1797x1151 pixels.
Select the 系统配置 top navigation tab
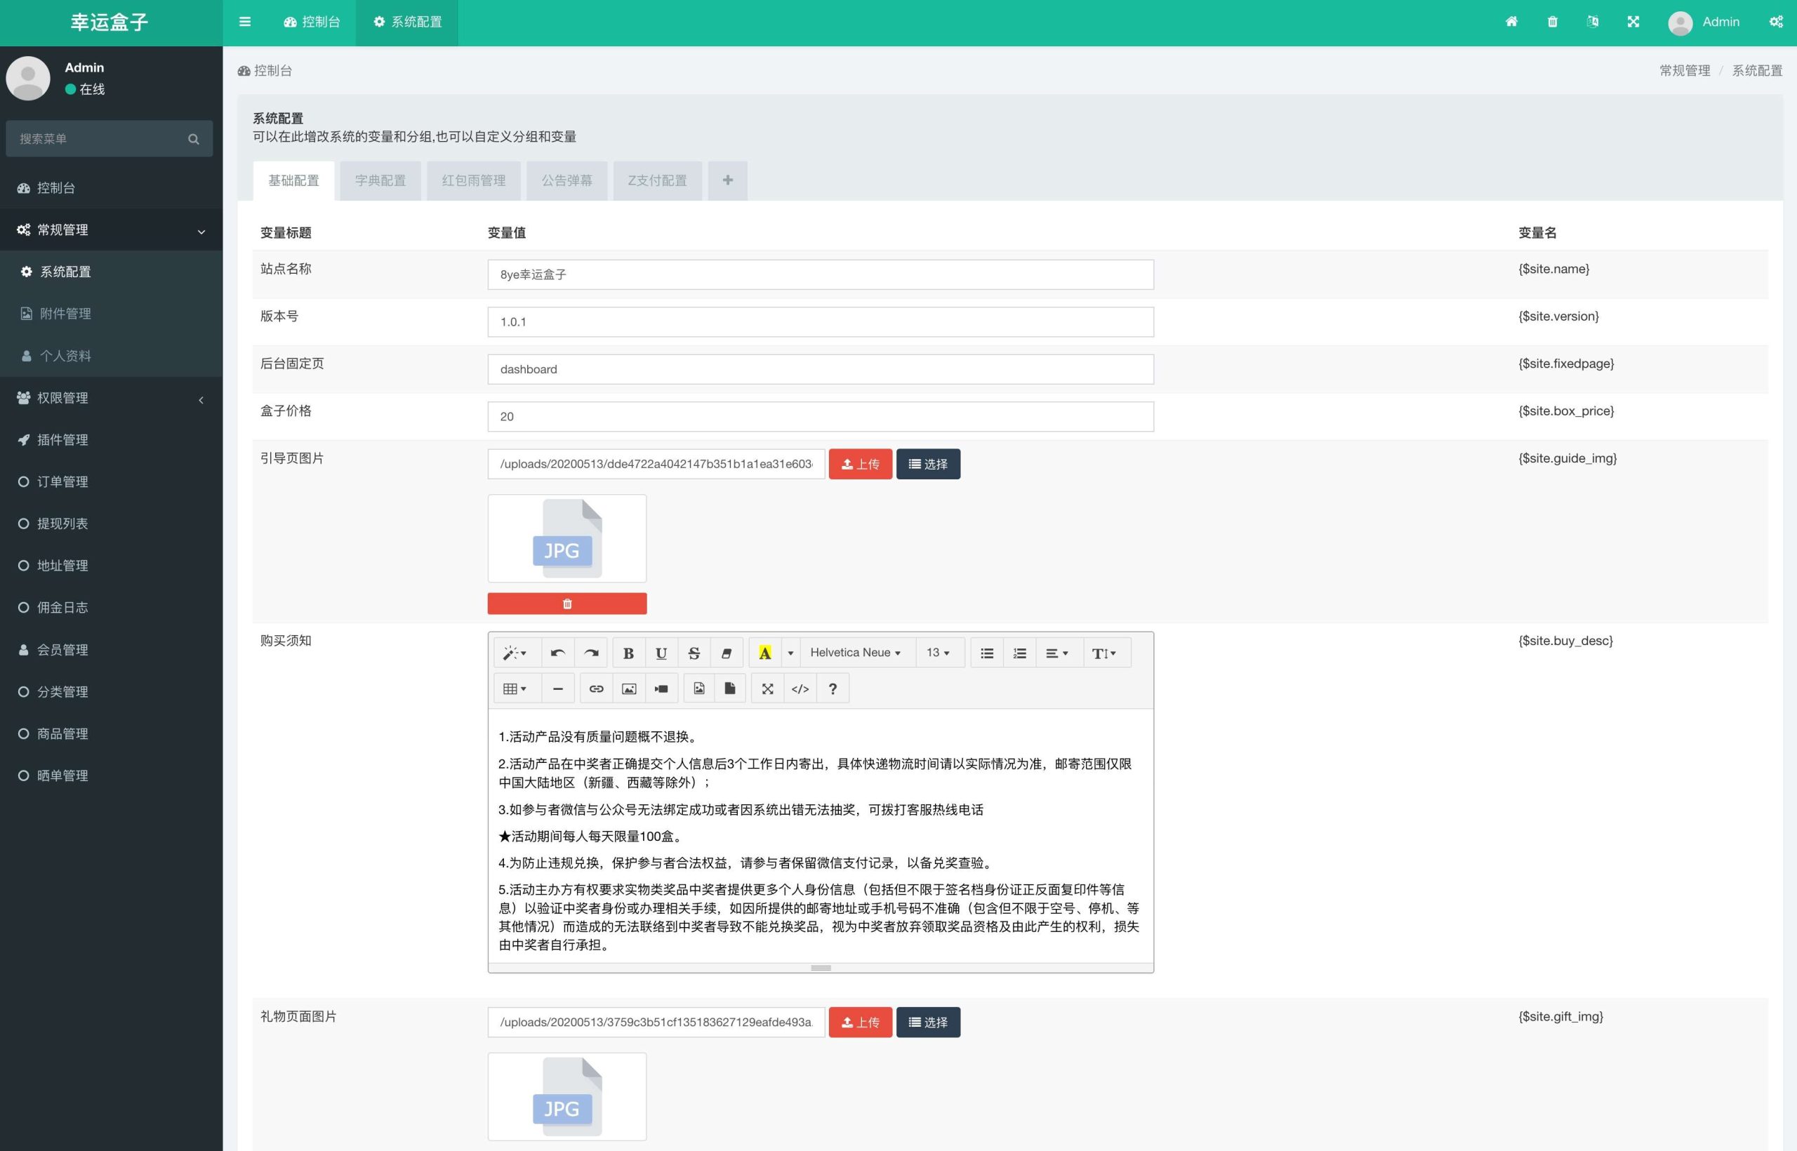[407, 22]
